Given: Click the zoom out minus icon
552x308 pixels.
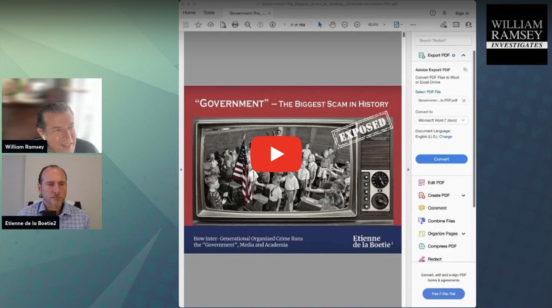Looking at the screenshot, I should coord(345,25).
